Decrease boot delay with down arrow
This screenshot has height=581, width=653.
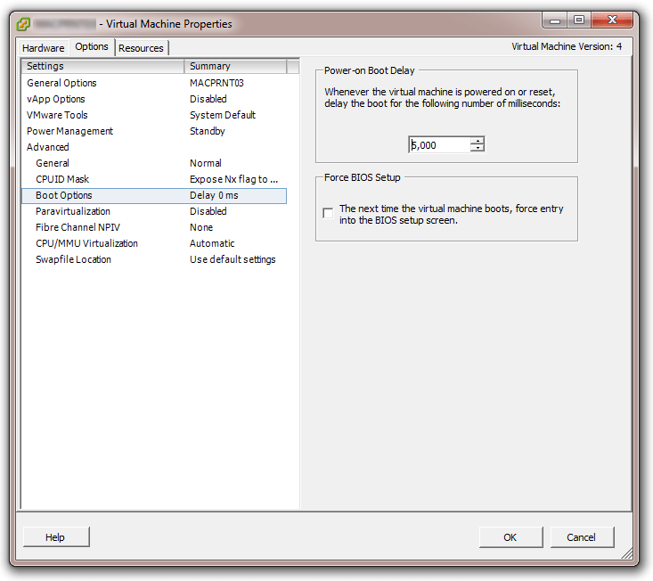tap(478, 148)
